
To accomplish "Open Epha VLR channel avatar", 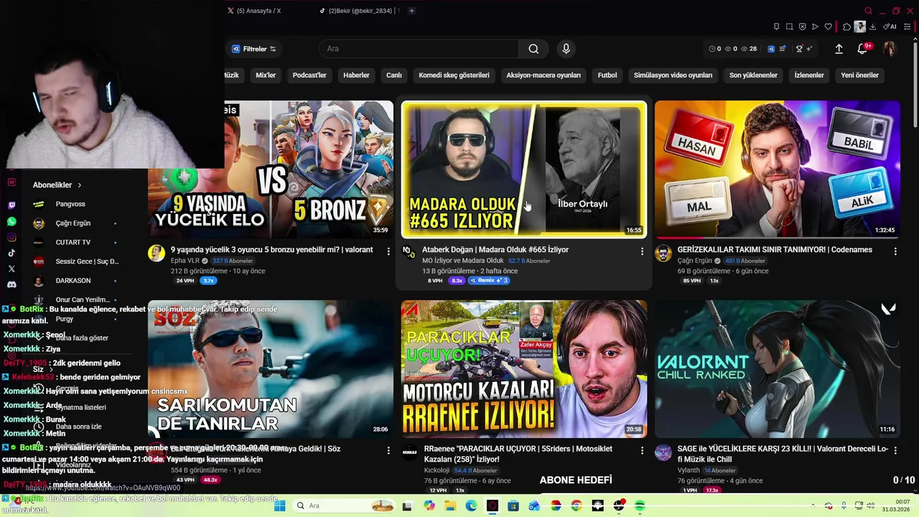I will pyautogui.click(x=157, y=253).
